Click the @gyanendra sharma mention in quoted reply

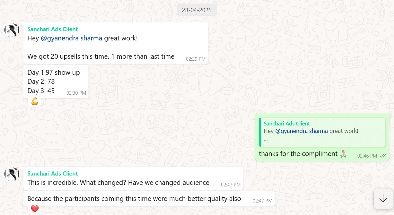point(302,131)
